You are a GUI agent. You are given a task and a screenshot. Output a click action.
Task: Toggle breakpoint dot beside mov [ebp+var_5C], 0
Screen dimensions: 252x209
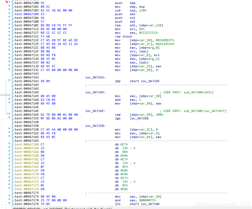coord(9,128)
